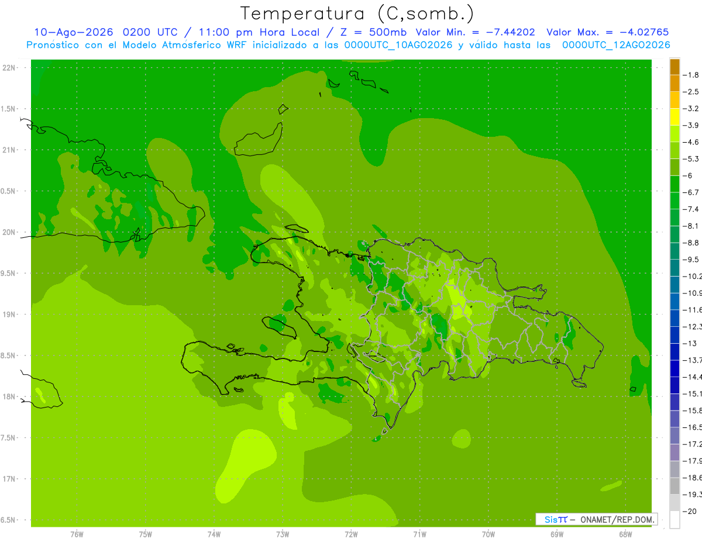
Task: Click the "20N" latitude label
Action: point(9,232)
